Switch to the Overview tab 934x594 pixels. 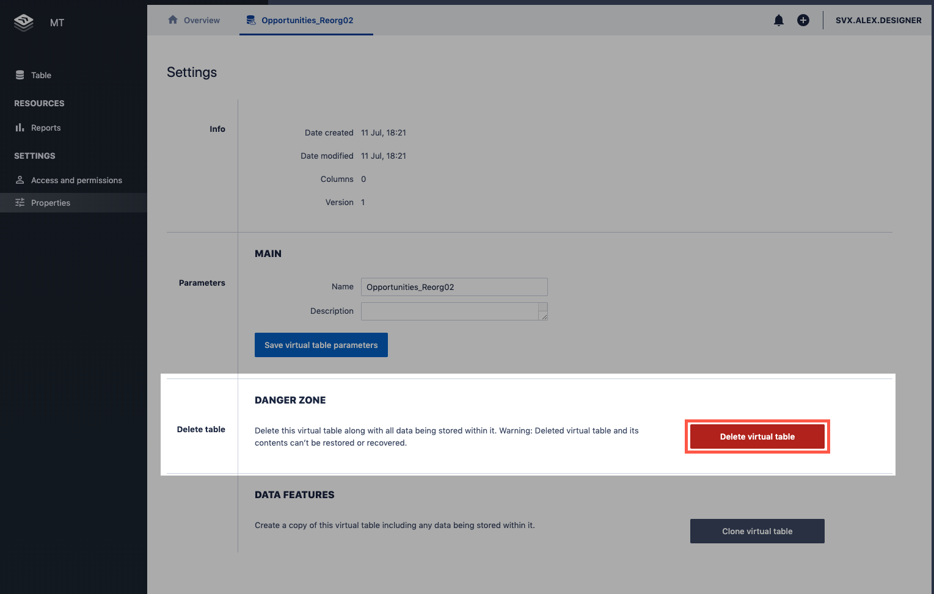pyautogui.click(x=202, y=20)
